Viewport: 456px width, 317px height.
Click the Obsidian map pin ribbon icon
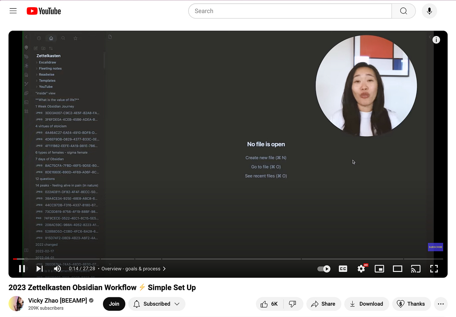pyautogui.click(x=26, y=48)
